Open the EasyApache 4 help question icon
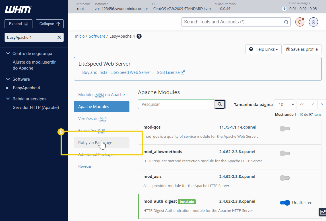326x221 pixels. coord(139,36)
